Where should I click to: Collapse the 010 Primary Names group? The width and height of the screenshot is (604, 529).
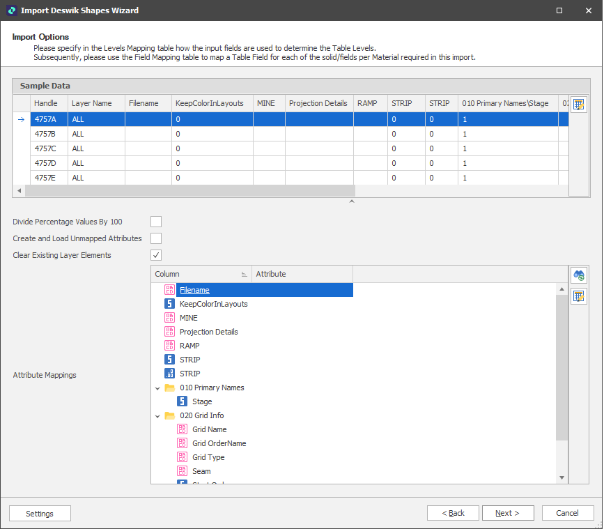pyautogui.click(x=158, y=388)
